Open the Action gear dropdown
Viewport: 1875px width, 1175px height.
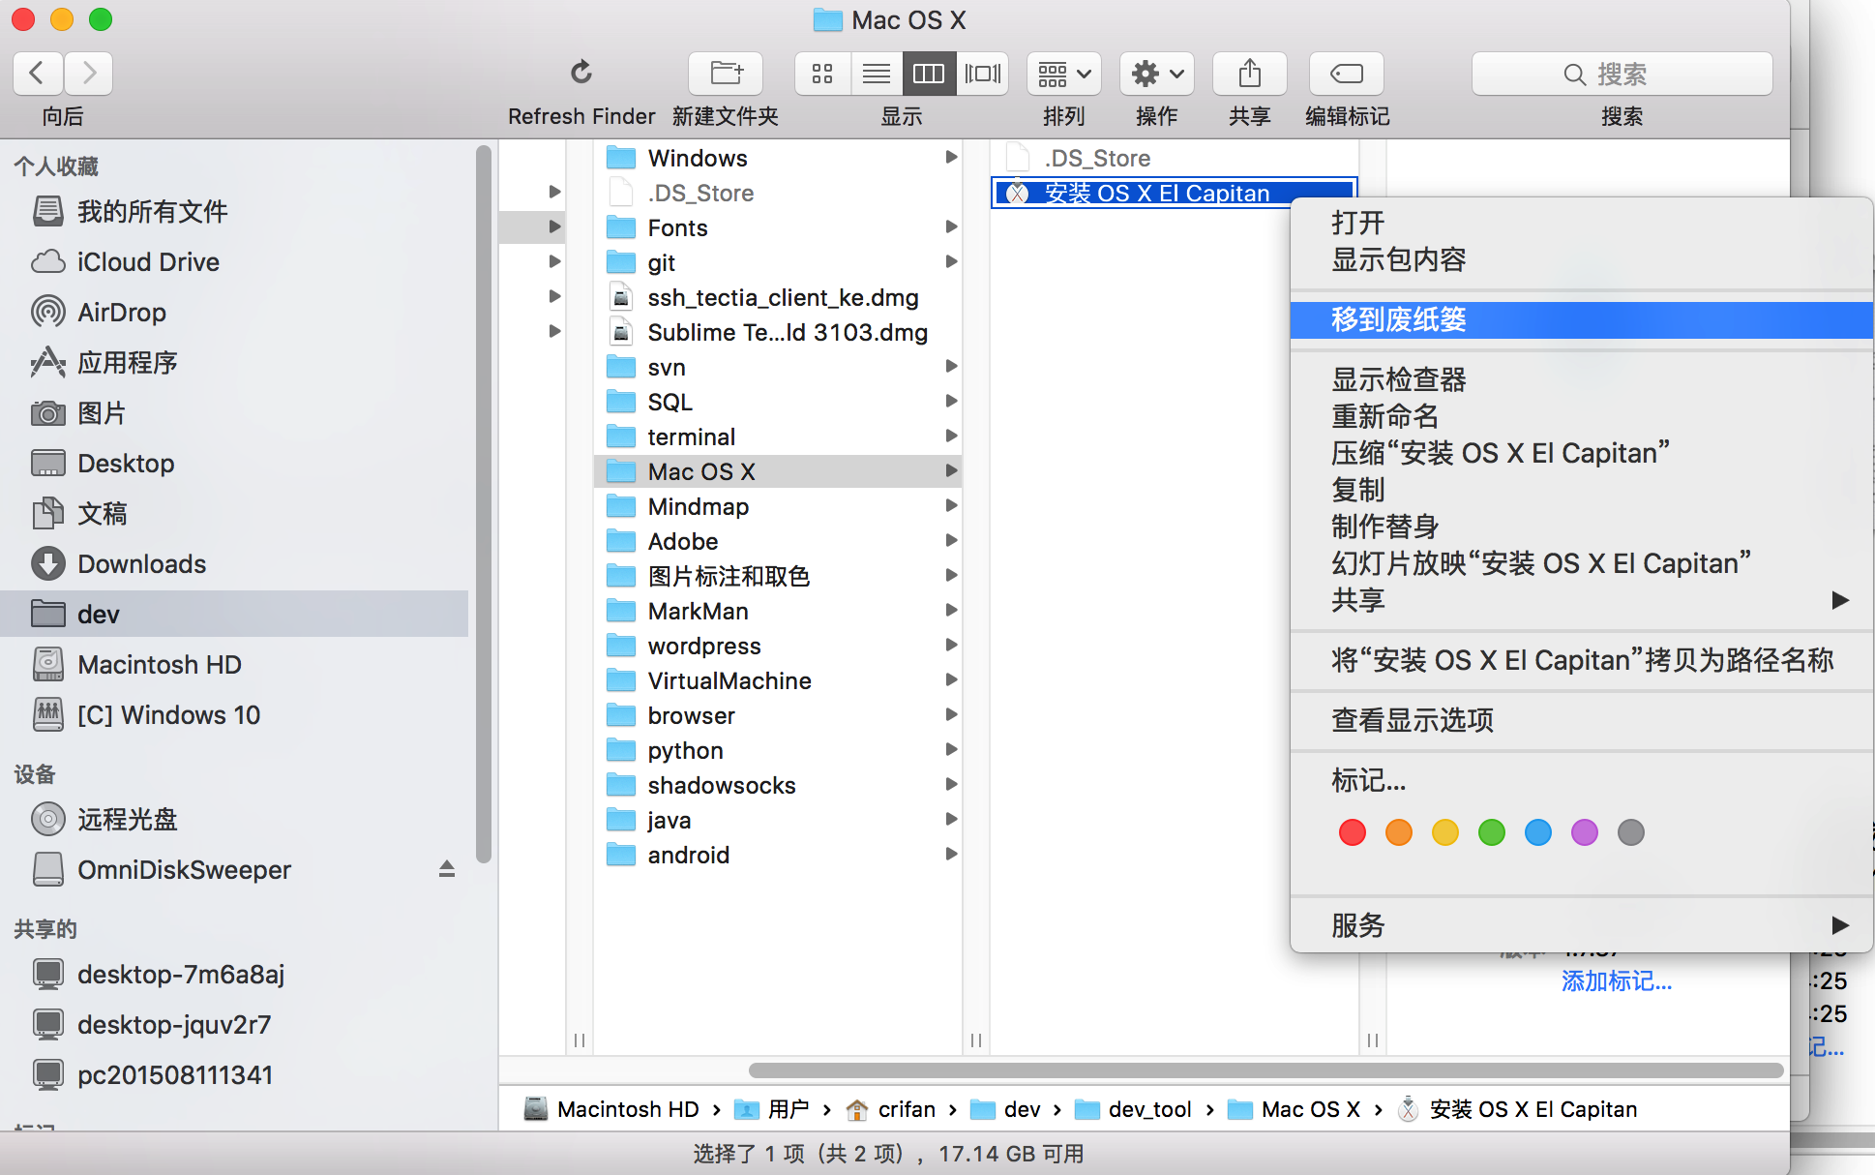pos(1156,74)
